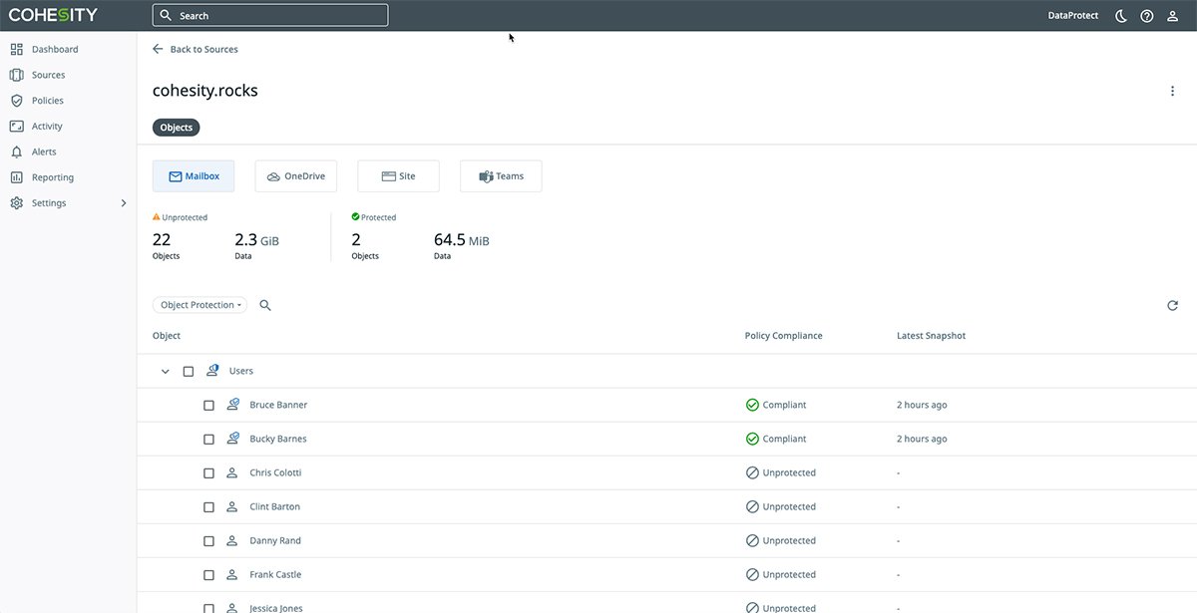The image size is (1197, 613).
Task: Open cohesity.rocks actions via the three-dot menu
Action: coord(1172,90)
